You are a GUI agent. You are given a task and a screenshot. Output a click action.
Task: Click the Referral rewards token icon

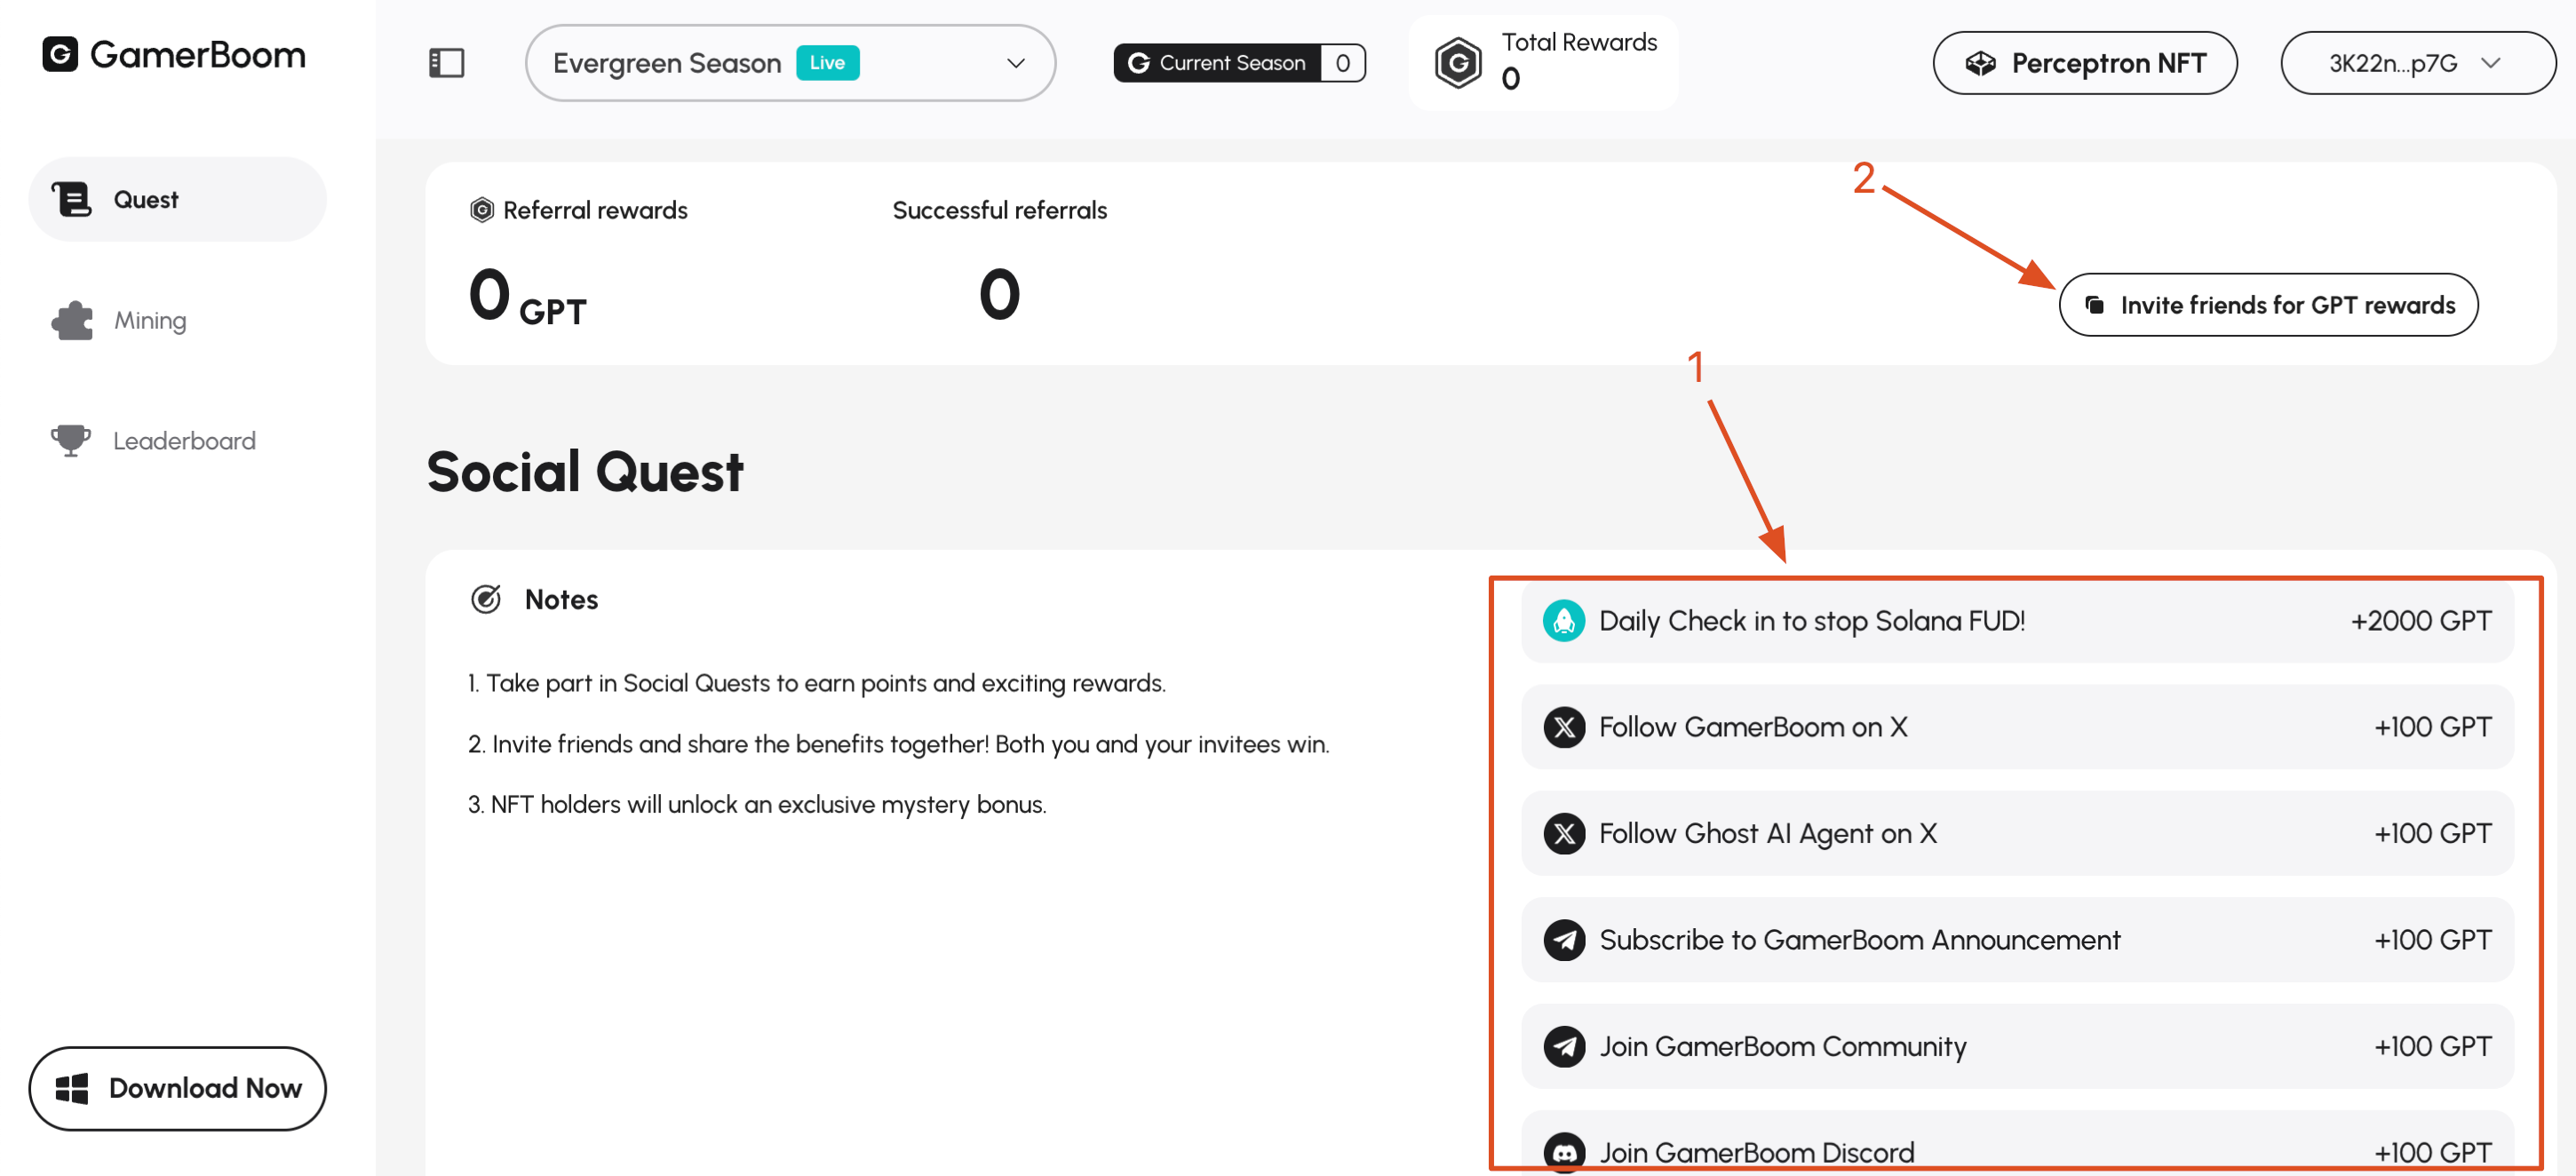482,210
